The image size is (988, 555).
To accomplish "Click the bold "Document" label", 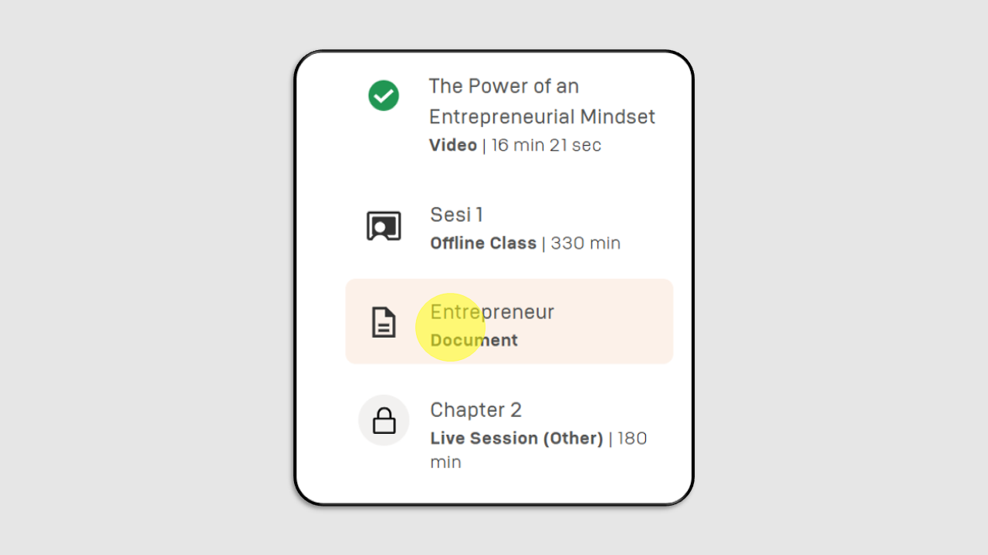I will click(474, 340).
